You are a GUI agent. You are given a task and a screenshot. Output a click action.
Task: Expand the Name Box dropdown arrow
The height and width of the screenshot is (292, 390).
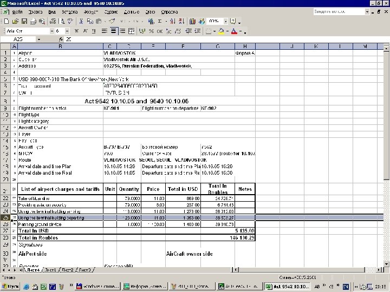click(x=39, y=39)
